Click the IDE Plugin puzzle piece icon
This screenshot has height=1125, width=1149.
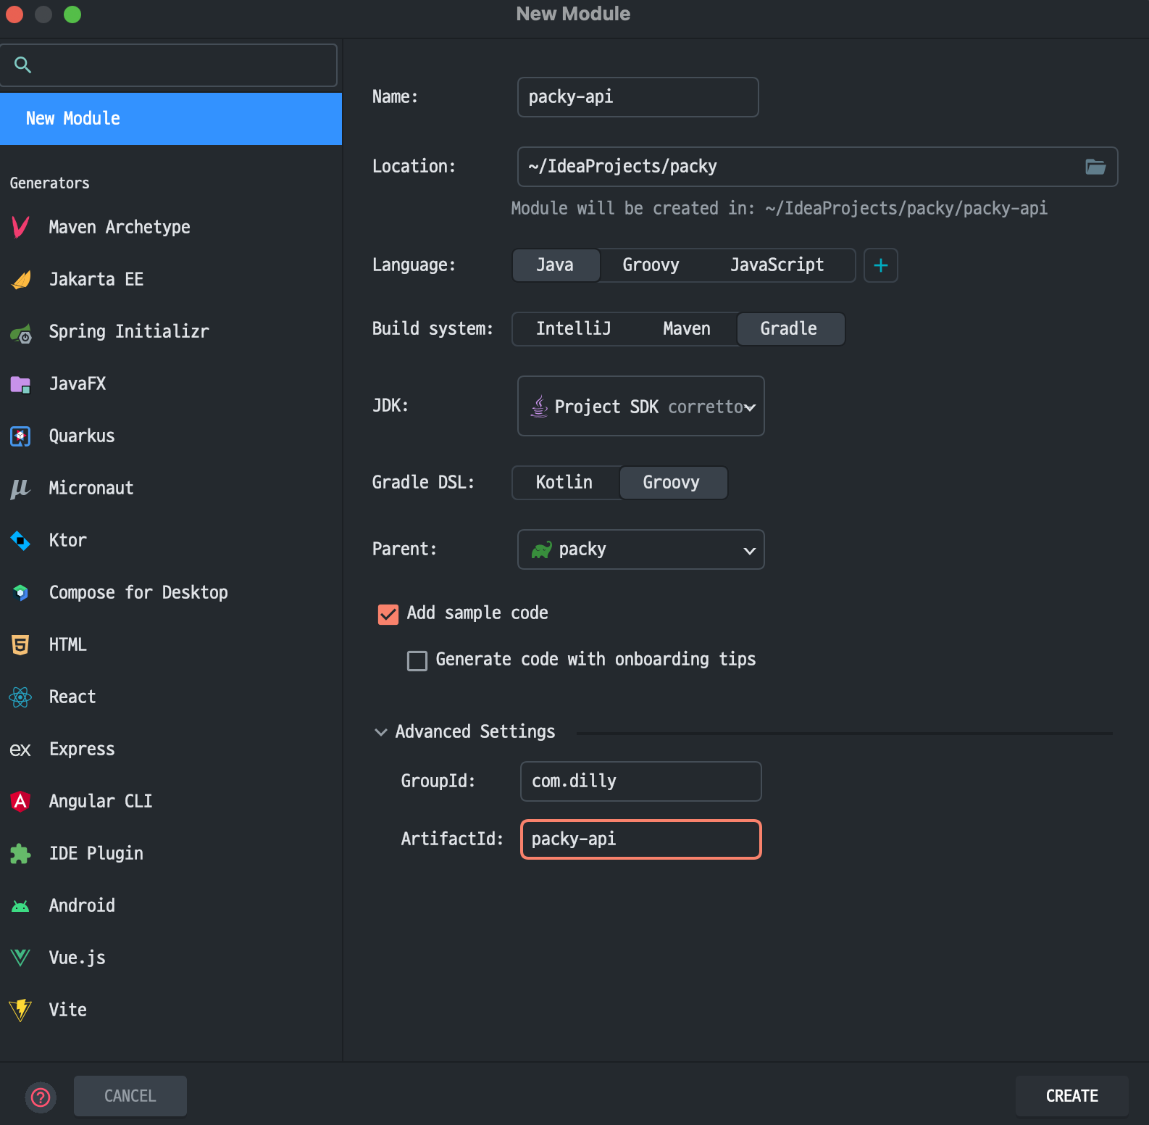coord(20,854)
